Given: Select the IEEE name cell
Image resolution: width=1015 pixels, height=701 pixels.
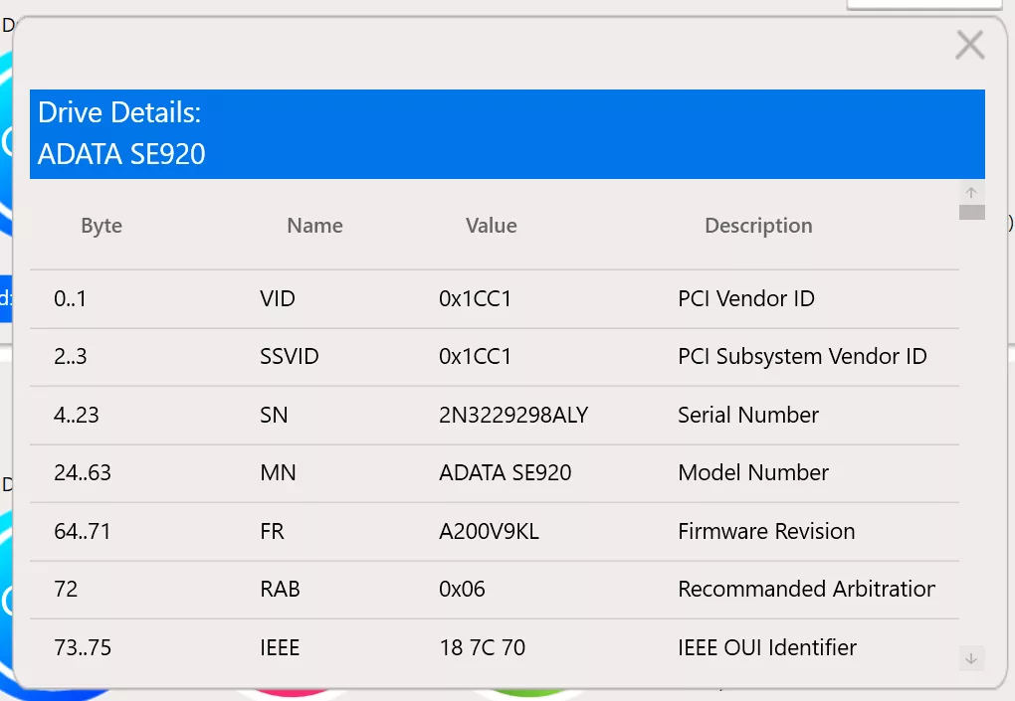Looking at the screenshot, I should (280, 647).
